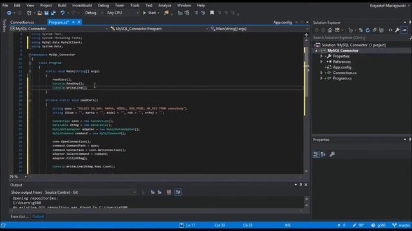The width and height of the screenshot is (412, 231).
Task: Open the Help menu
Action: click(x=200, y=5)
